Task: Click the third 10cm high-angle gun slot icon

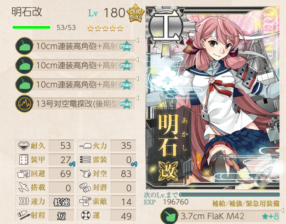Action: click(x=24, y=85)
